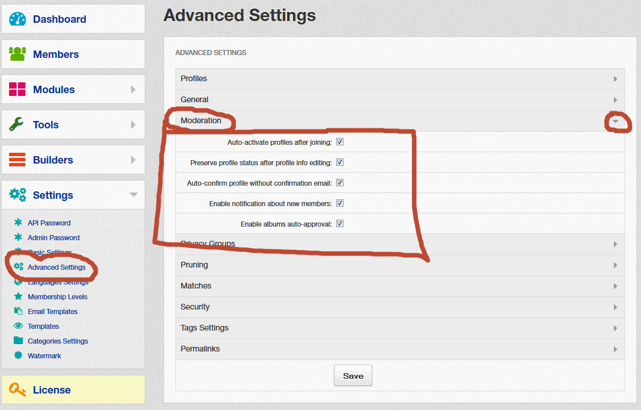Screen dimensions: 641x410
Task: Click the Dashboard gauge icon
Action: [x=18, y=19]
